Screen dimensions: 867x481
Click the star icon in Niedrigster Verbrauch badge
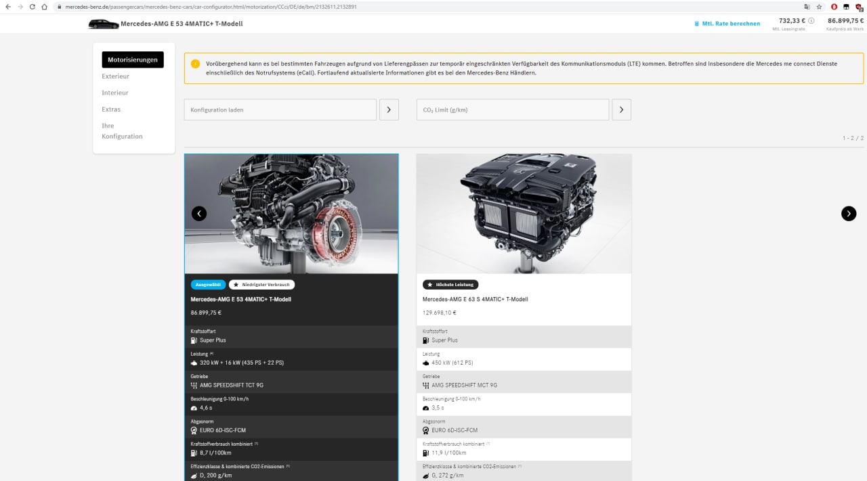236,285
